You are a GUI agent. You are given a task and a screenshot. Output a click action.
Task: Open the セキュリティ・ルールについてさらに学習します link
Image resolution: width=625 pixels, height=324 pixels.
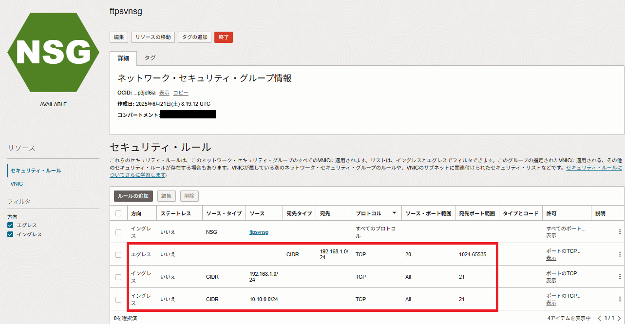click(594, 168)
